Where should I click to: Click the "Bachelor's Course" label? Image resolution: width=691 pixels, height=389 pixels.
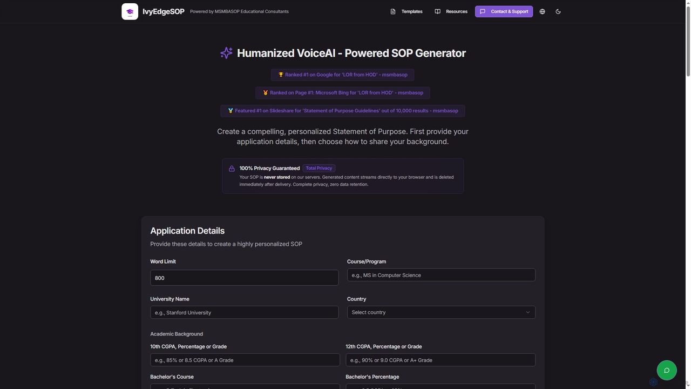point(172,377)
